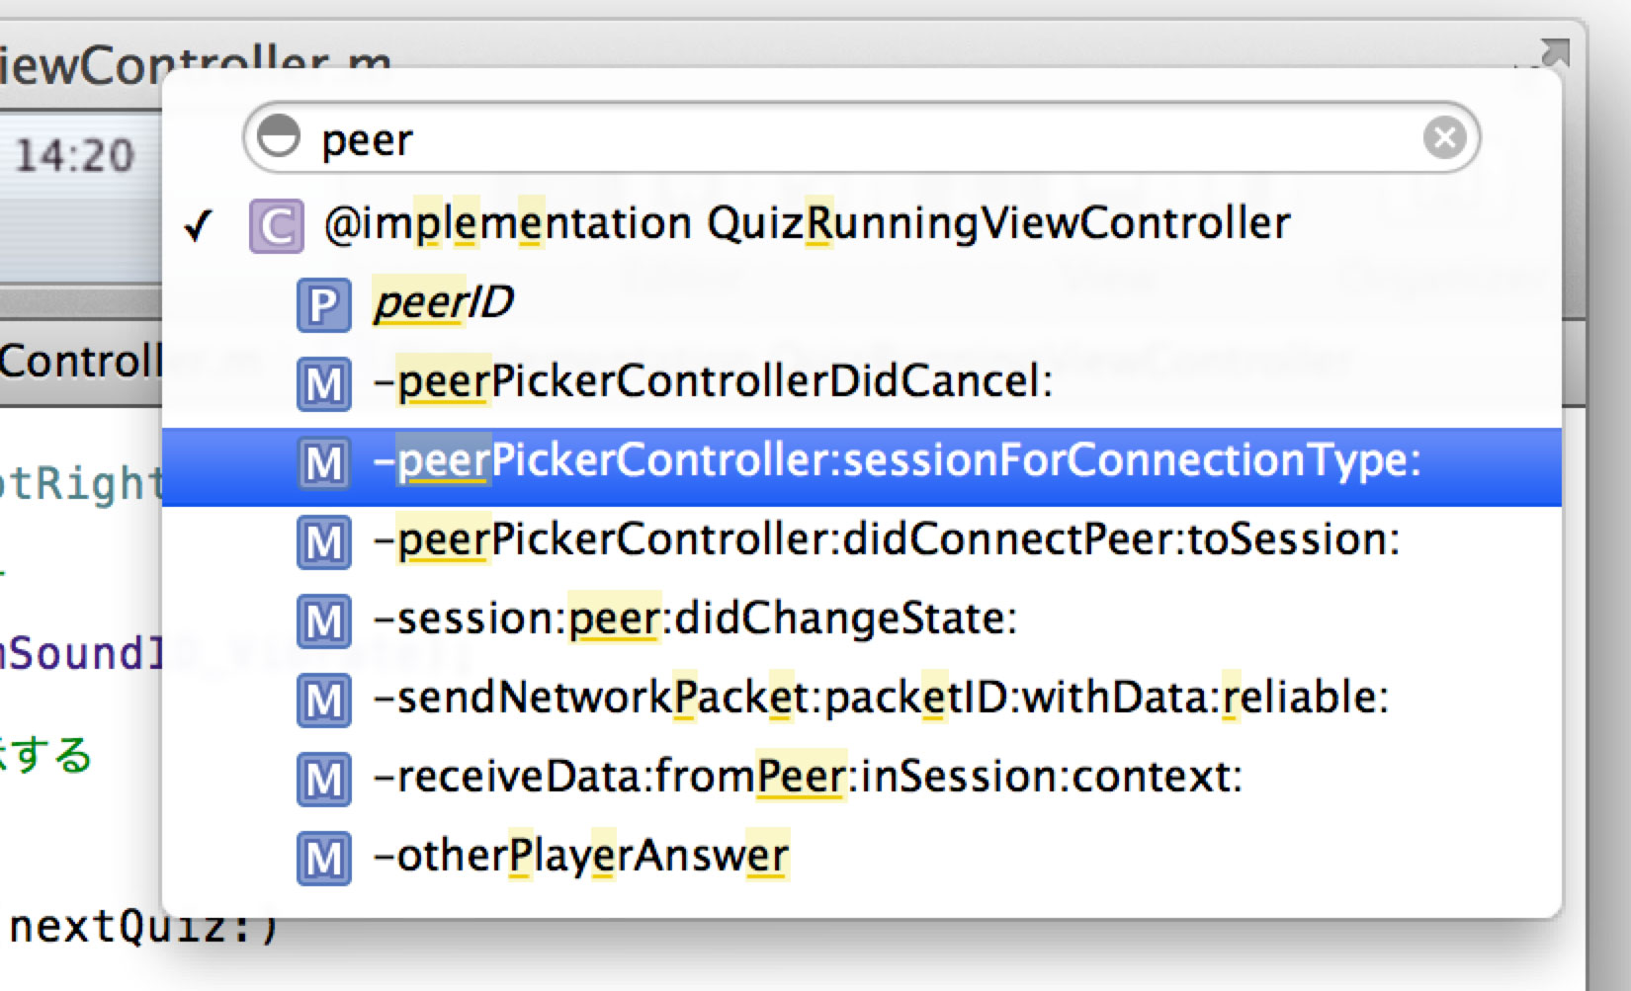
Task: Open the search filter magnifier dropdown icon
Action: coord(279,137)
